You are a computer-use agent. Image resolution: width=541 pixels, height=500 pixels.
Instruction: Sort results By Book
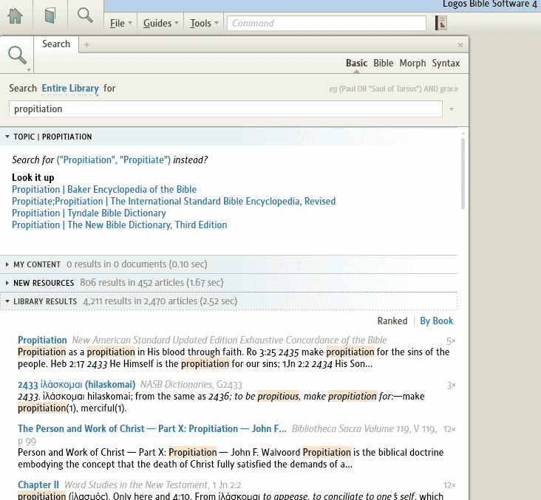point(437,321)
